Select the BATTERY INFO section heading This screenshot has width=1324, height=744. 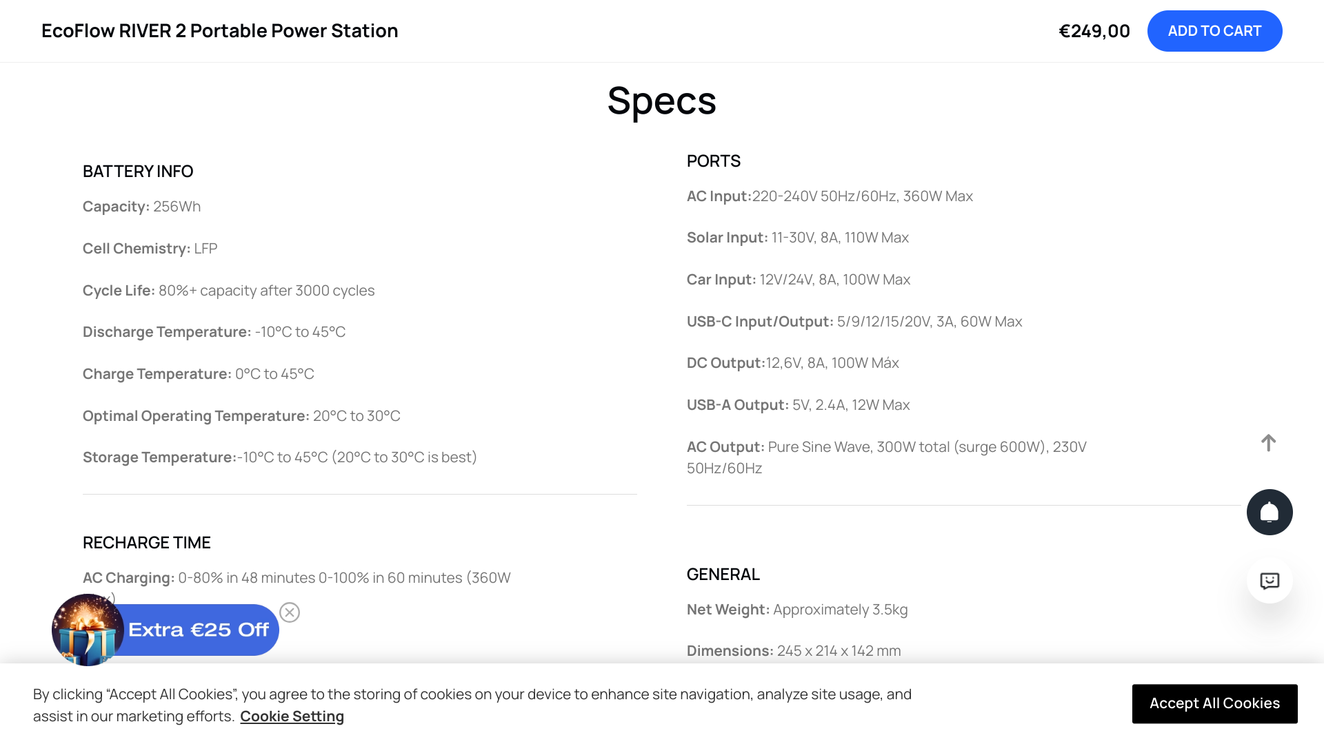click(x=138, y=172)
